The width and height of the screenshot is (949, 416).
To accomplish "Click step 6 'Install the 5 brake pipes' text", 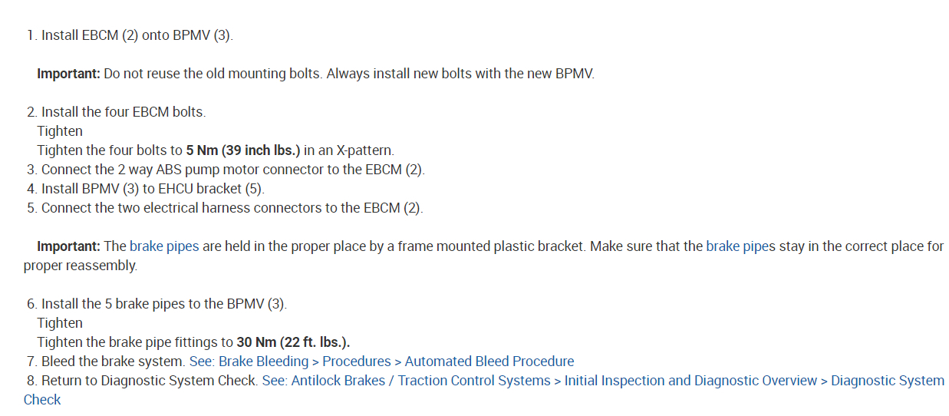I will (163, 304).
